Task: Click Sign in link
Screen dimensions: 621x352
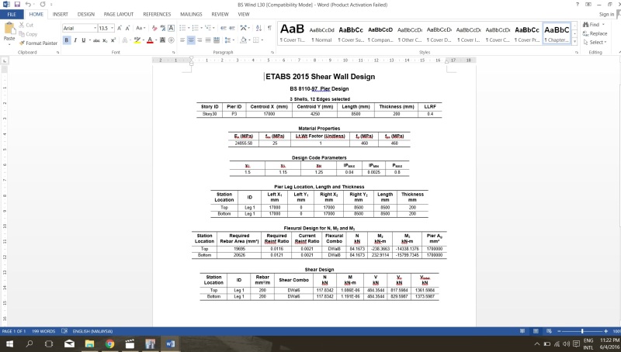Action: [606, 14]
